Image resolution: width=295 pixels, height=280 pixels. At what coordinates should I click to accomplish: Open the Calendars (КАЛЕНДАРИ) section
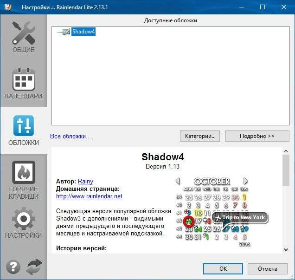coord(24,84)
